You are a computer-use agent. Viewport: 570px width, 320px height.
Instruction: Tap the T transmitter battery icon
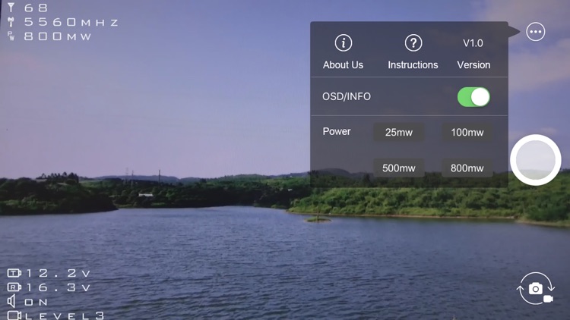(x=14, y=273)
